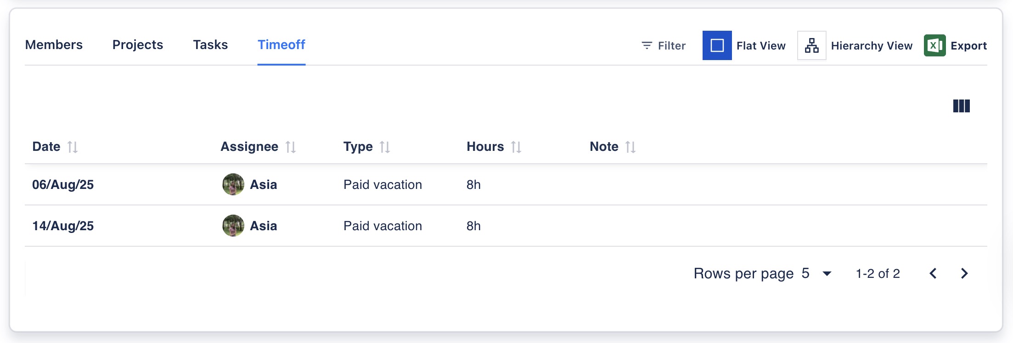Click Asia's name in 14/Aug/25 row
1013x343 pixels.
coord(264,226)
